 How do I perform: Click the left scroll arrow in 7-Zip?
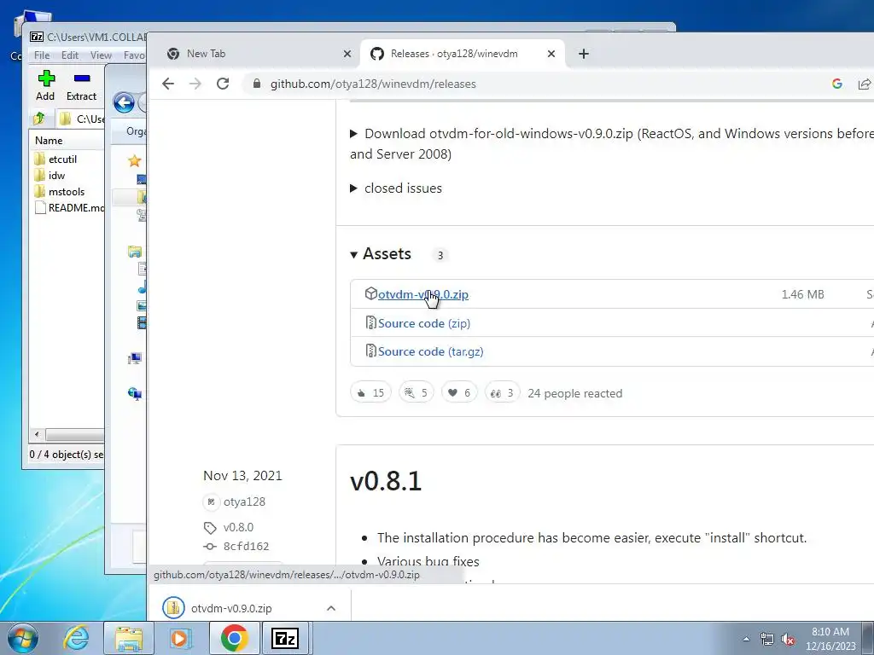click(37, 434)
